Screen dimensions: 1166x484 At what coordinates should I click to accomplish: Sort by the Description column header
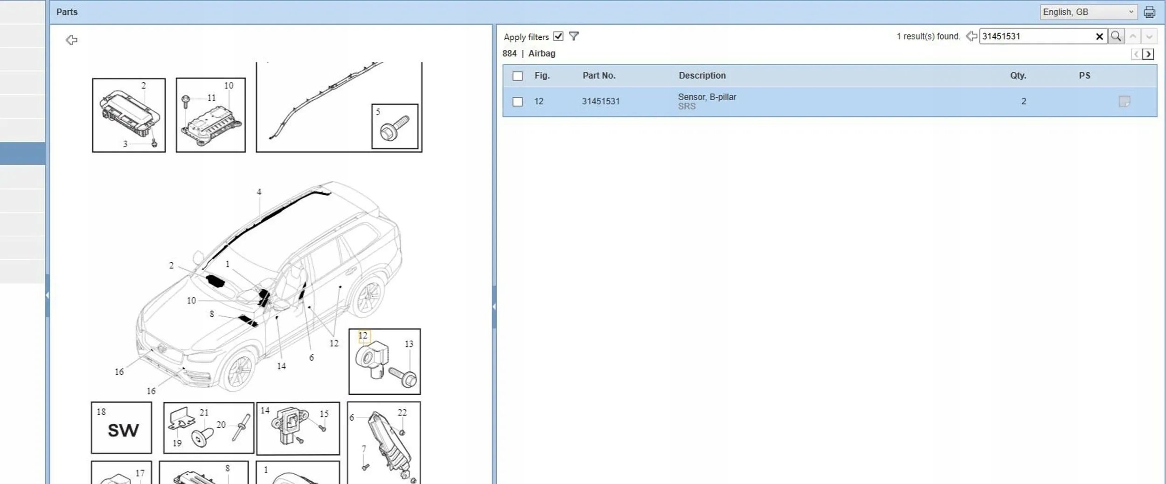(x=702, y=75)
